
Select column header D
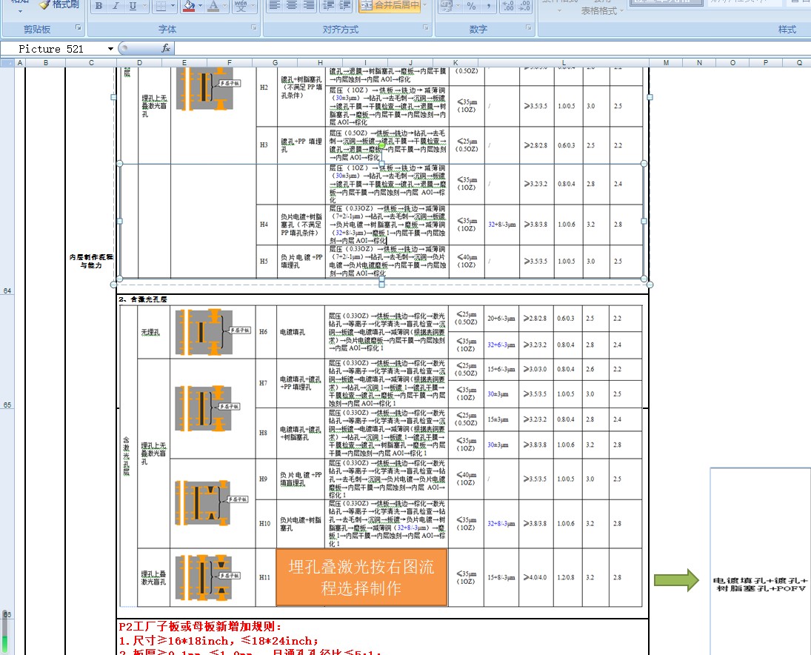[140, 62]
